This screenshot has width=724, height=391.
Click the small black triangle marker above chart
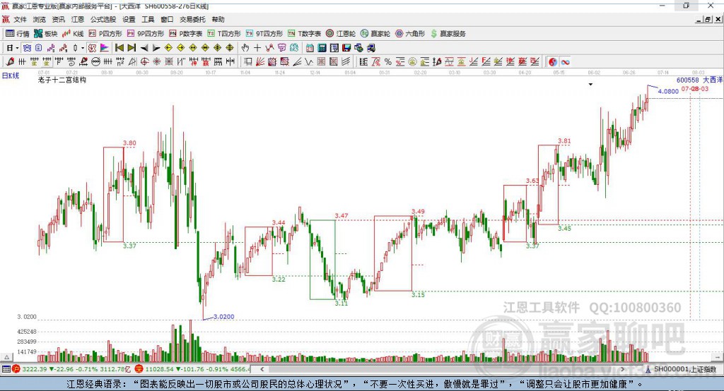590,85
